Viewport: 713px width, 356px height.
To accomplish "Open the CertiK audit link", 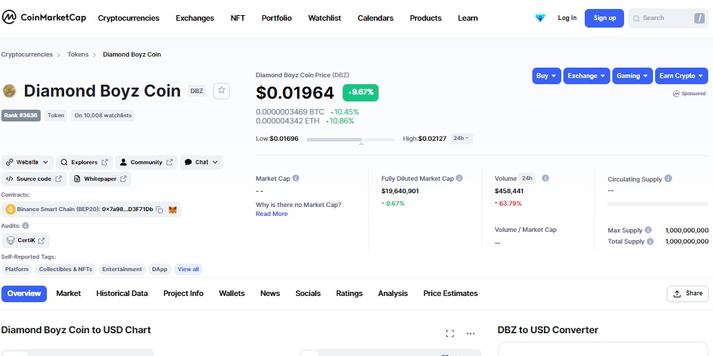I will coord(26,240).
